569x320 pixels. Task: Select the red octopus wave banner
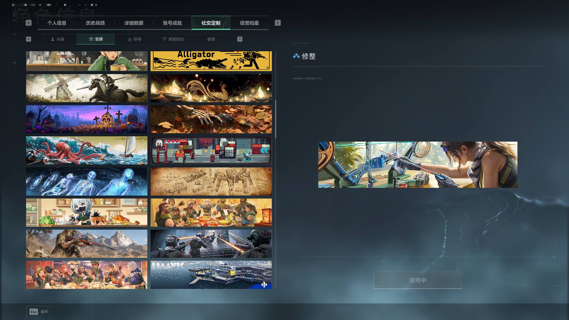(87, 150)
